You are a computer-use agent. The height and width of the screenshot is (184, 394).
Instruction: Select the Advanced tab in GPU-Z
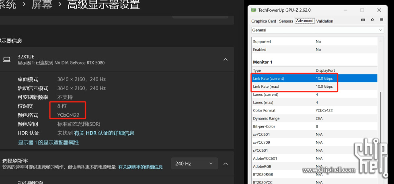[x=305, y=21]
